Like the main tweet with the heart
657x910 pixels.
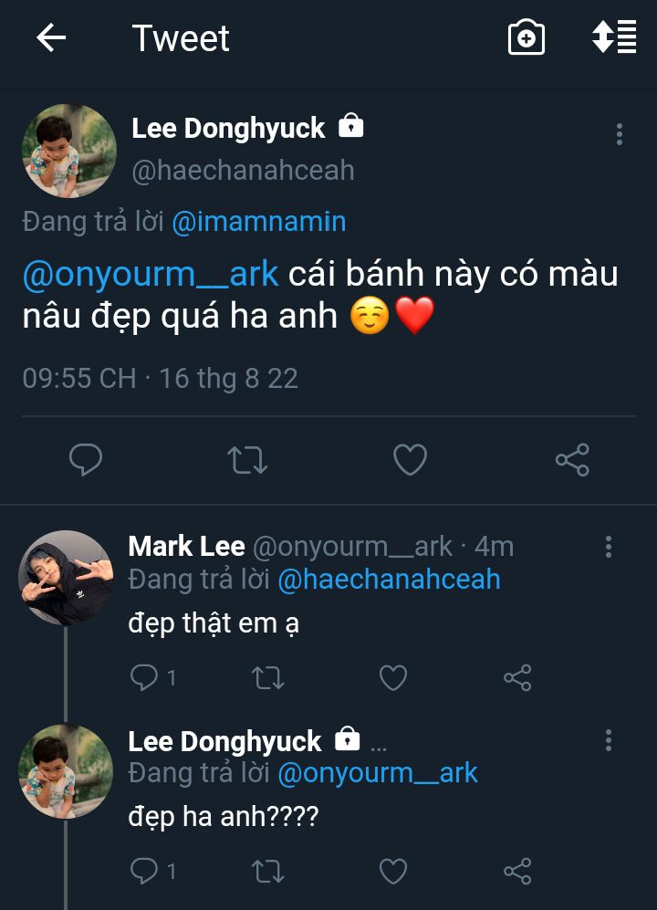tap(410, 460)
